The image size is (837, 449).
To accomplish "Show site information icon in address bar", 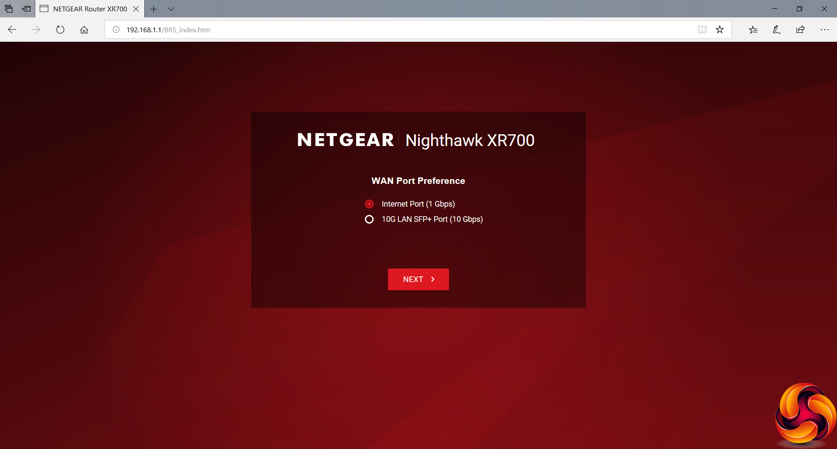I will click(116, 30).
